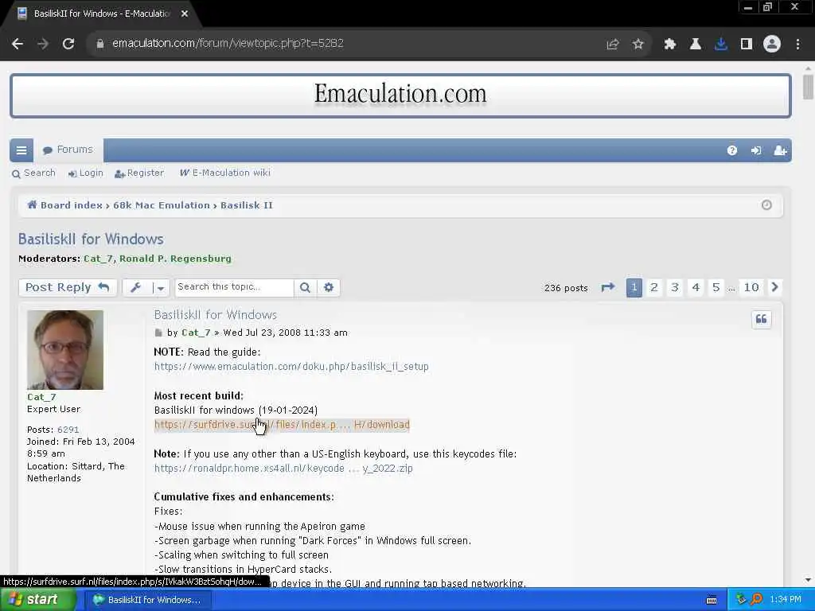Go to page 4 of the topic
This screenshot has height=611, width=815.
696,287
